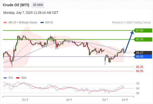Click the Crude Oil (WTI) title

point(16,5)
